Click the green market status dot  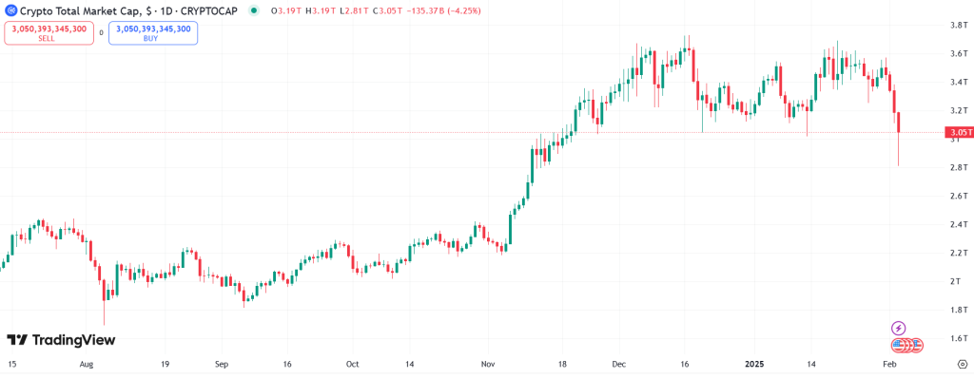(x=253, y=10)
